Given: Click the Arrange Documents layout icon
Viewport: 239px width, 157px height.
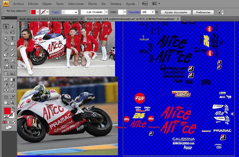Looking at the screenshot, I should 154,4.
